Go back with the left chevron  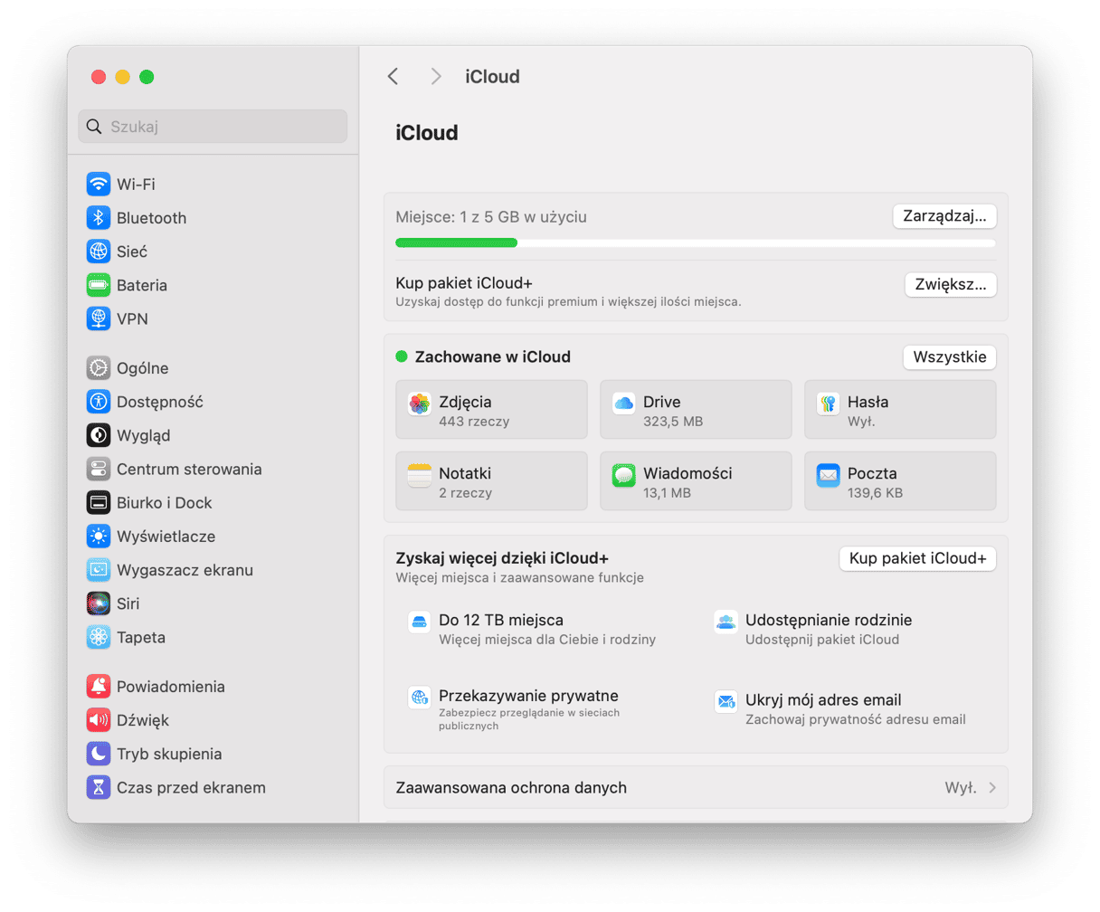coord(394,77)
